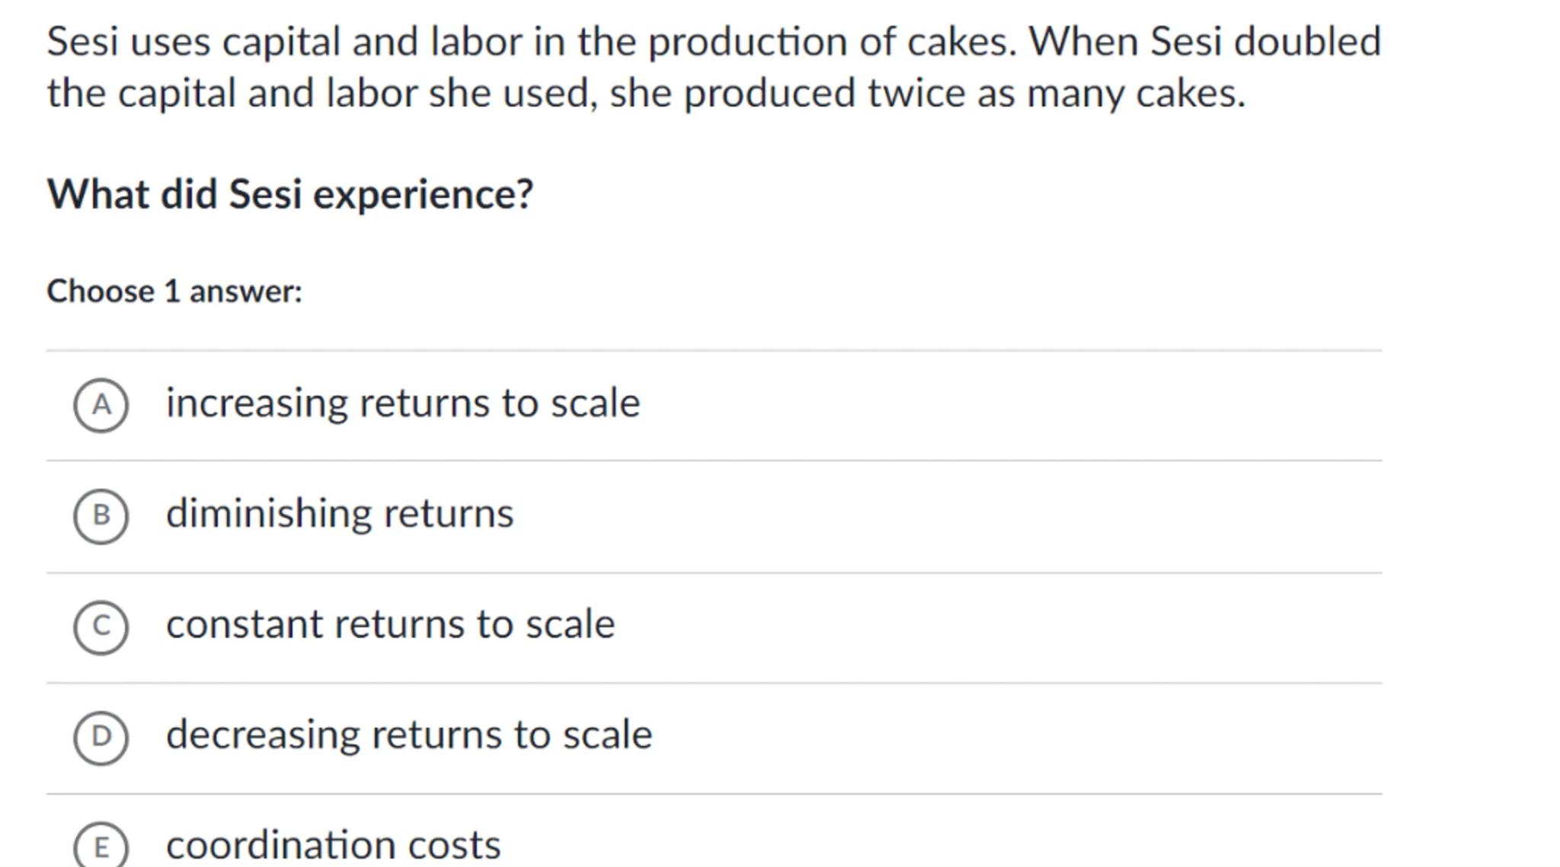Click the "Choose 1 answer:" label

174,292
